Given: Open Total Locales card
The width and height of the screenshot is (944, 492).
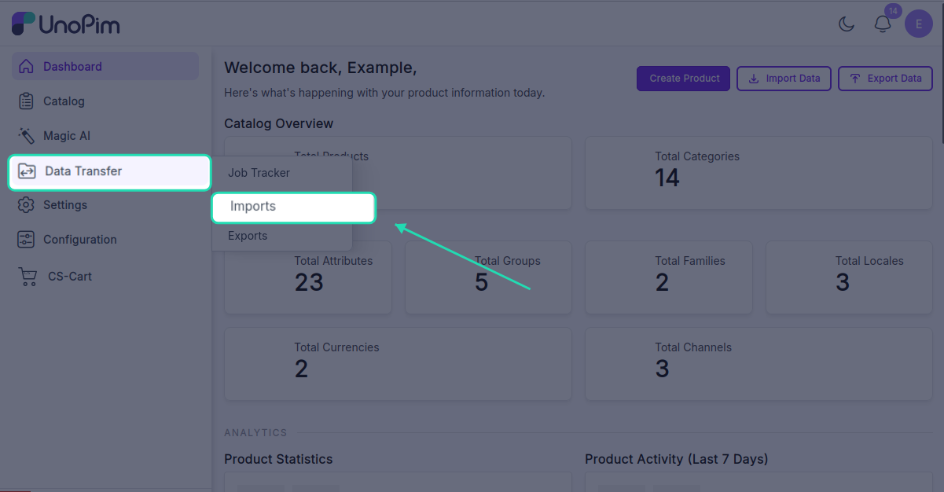Looking at the screenshot, I should tap(849, 277).
